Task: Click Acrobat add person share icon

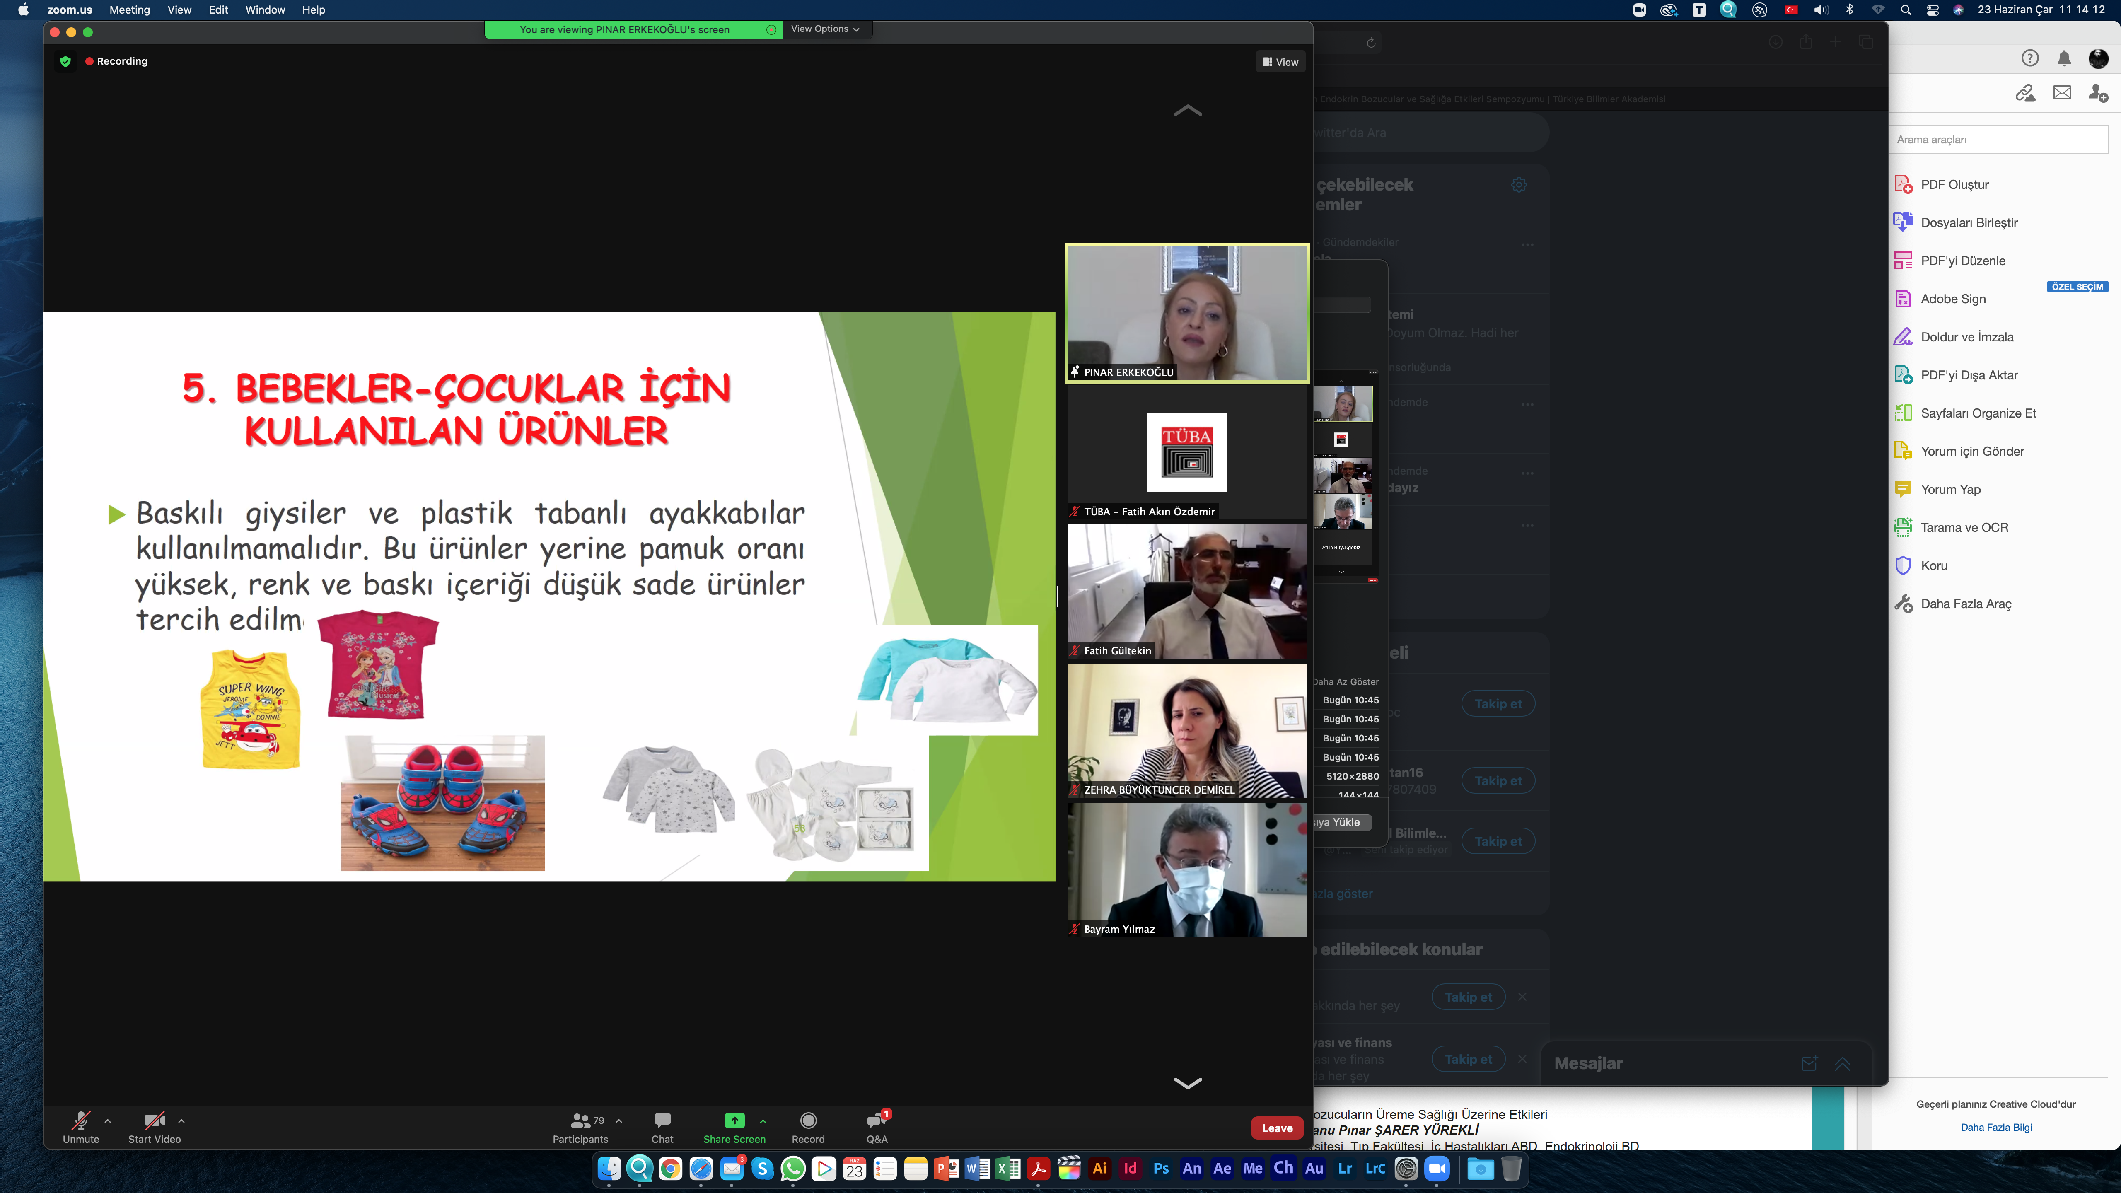Action: click(x=2098, y=93)
